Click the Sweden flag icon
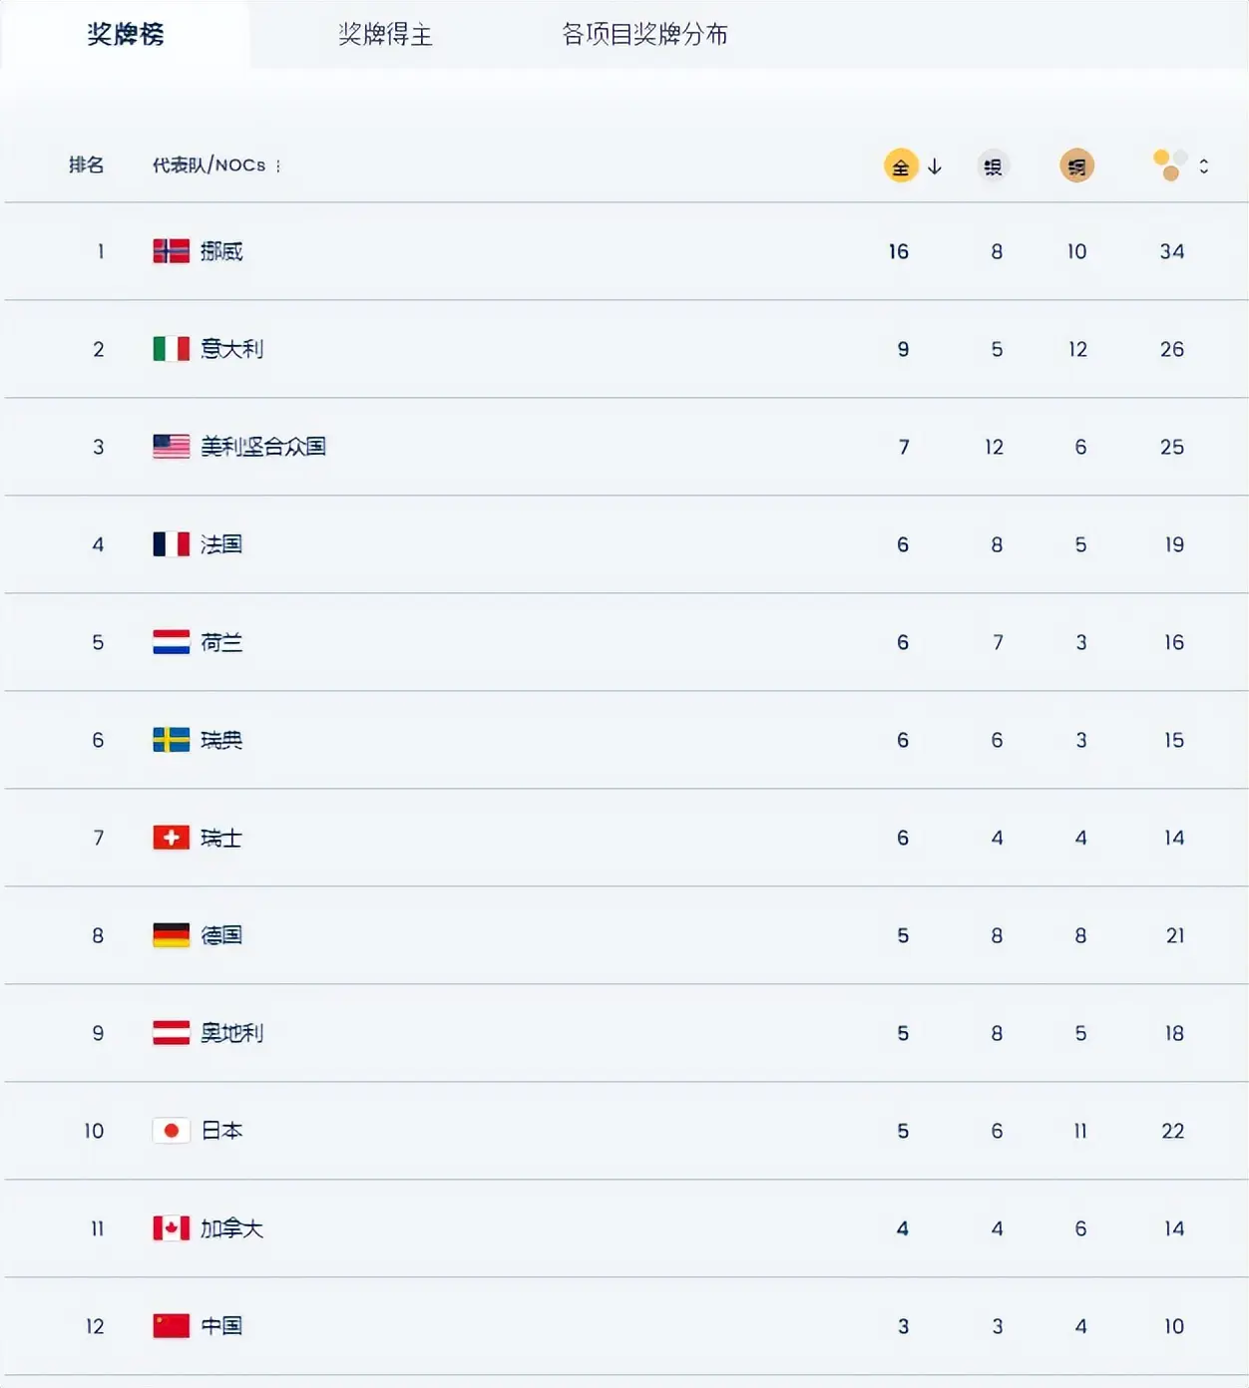 click(x=171, y=740)
